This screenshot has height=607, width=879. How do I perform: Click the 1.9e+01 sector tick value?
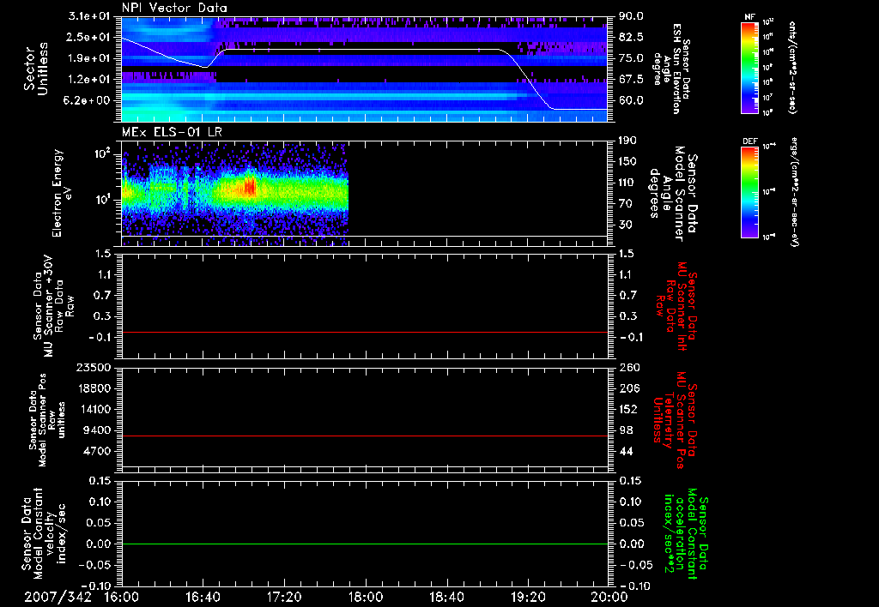(88, 58)
